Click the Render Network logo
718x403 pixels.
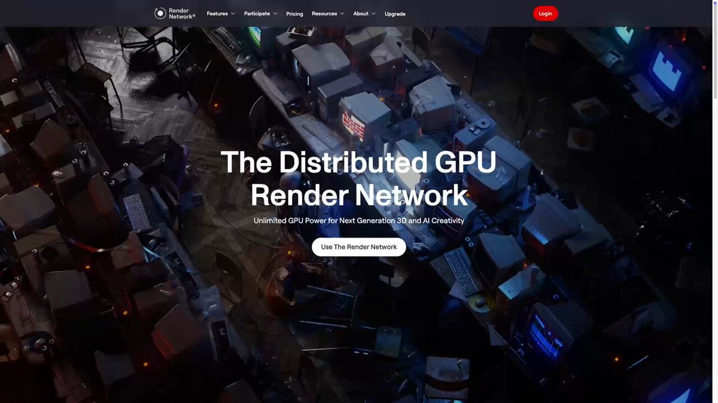175,13
